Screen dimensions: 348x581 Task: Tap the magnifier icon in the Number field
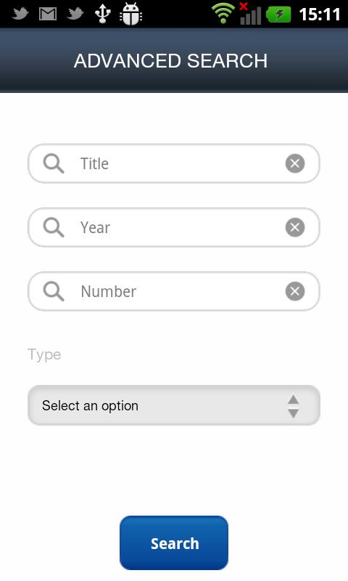click(54, 291)
